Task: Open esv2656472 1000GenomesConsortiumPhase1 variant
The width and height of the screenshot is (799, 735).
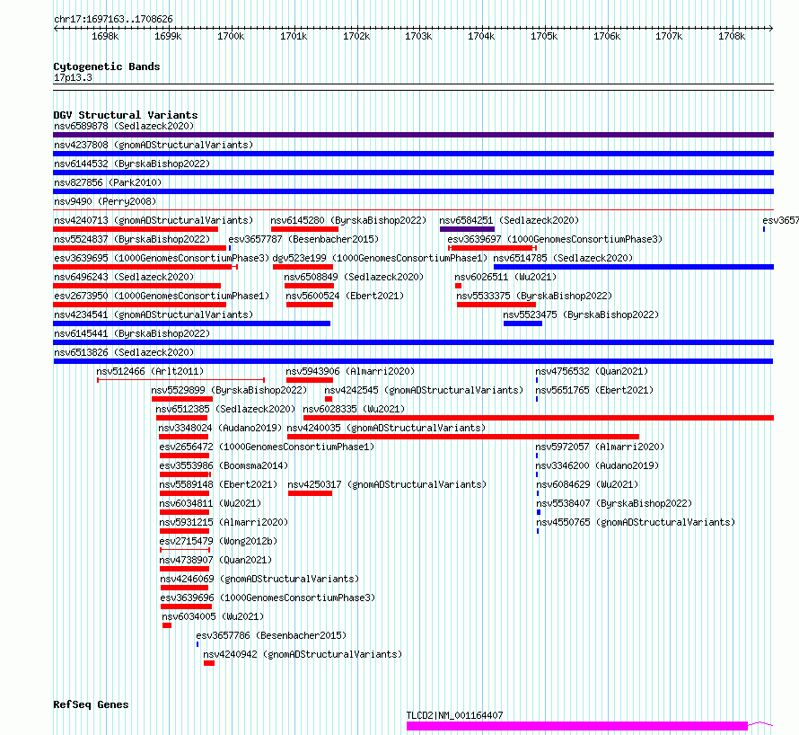Action: (267, 447)
